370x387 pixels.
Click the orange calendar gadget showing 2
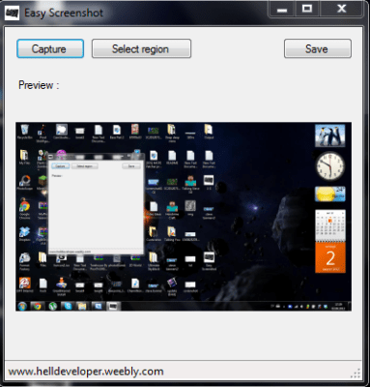coord(330,257)
